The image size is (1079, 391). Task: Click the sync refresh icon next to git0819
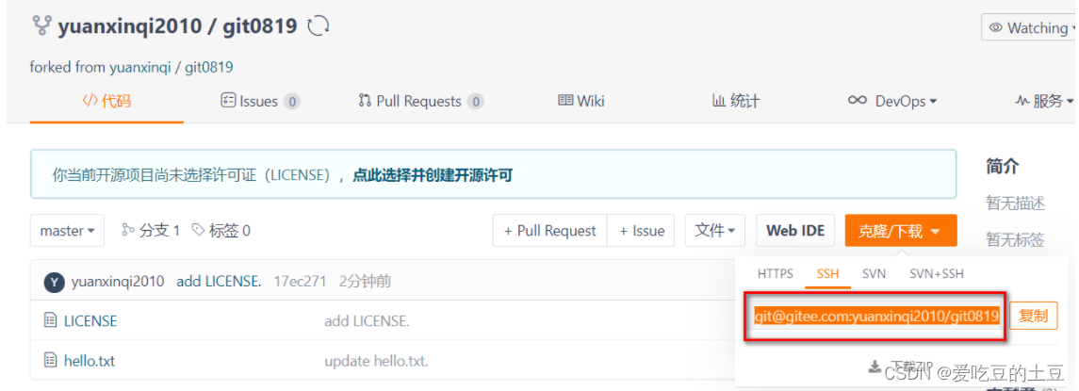pos(318,26)
